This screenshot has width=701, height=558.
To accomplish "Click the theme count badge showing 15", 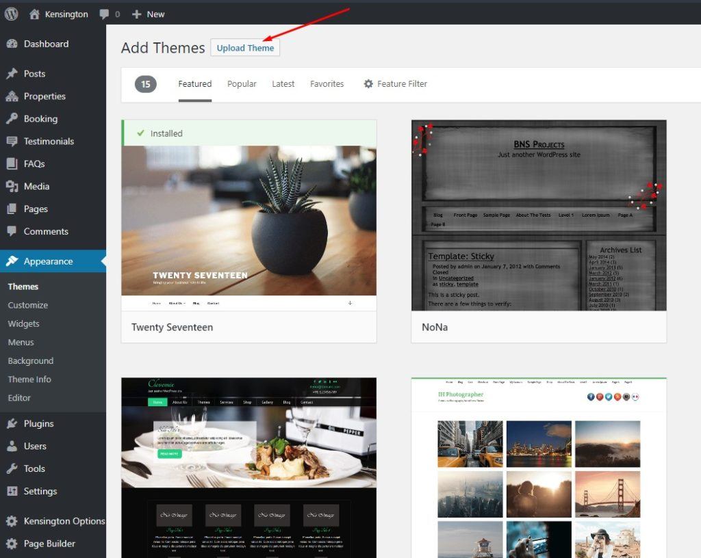I will (x=146, y=84).
